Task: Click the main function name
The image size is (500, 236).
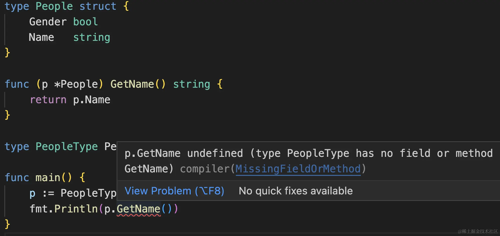Action: coord(48,178)
